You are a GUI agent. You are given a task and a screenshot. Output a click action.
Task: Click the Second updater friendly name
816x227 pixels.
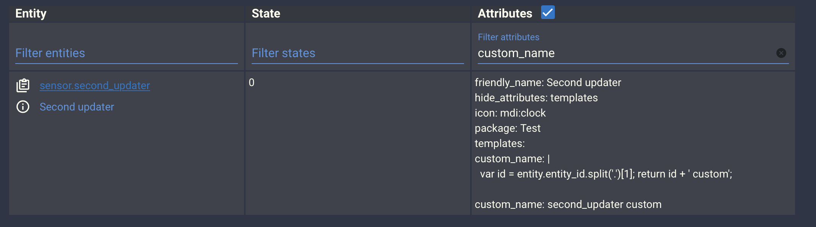(x=77, y=107)
